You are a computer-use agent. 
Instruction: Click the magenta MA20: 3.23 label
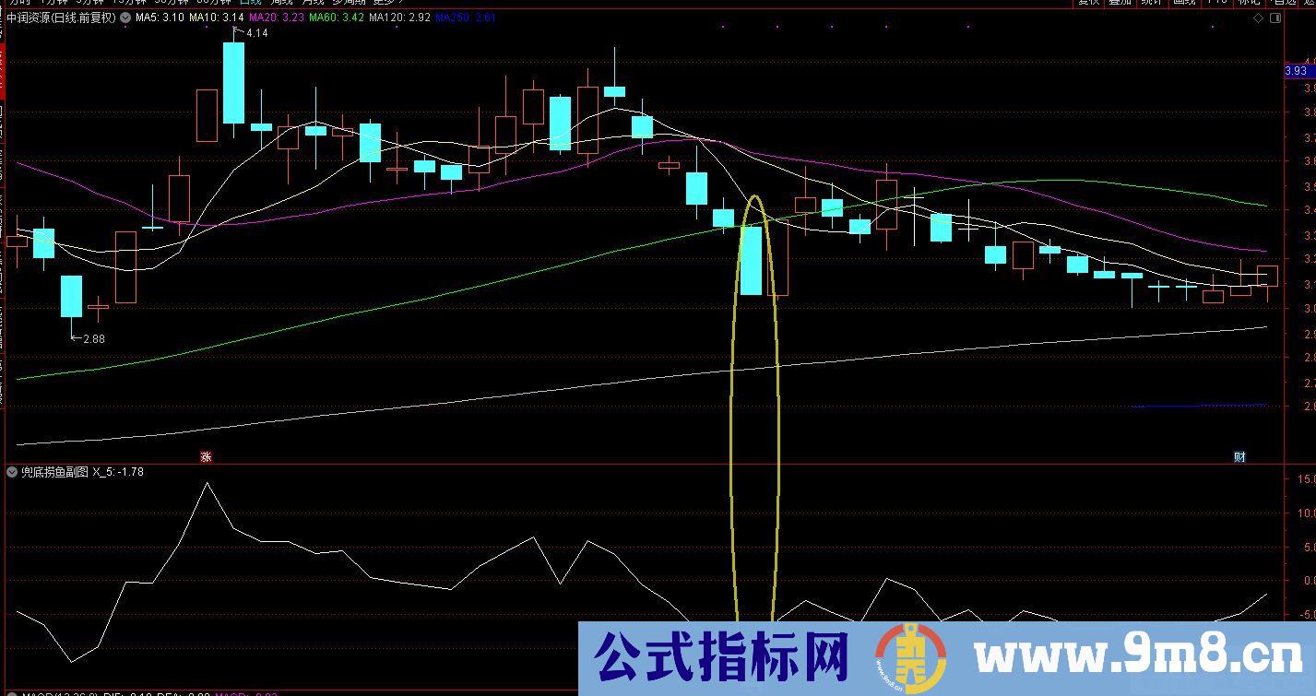[277, 18]
